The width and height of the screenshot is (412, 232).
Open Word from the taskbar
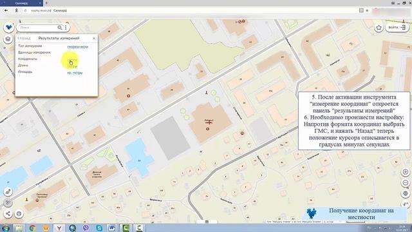pyautogui.click(x=112, y=228)
